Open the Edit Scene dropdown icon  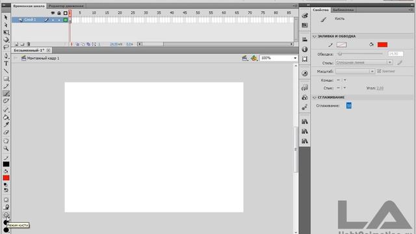244,58
